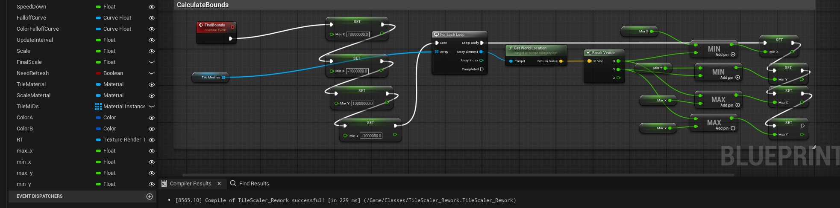Viewport: 840px width, 208px height.
Task: Click Add pin on first MIN node
Action: pyautogui.click(x=733, y=55)
